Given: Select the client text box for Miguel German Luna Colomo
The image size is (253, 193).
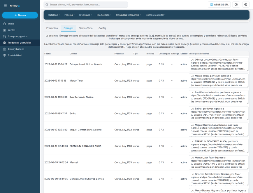Looking at the screenshot, I should point(219,130).
